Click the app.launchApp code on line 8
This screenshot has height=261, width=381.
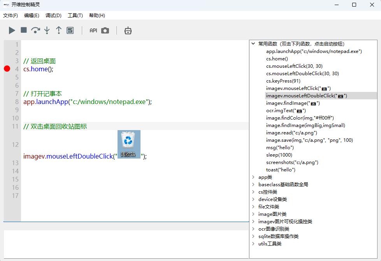pyautogui.click(x=88, y=102)
